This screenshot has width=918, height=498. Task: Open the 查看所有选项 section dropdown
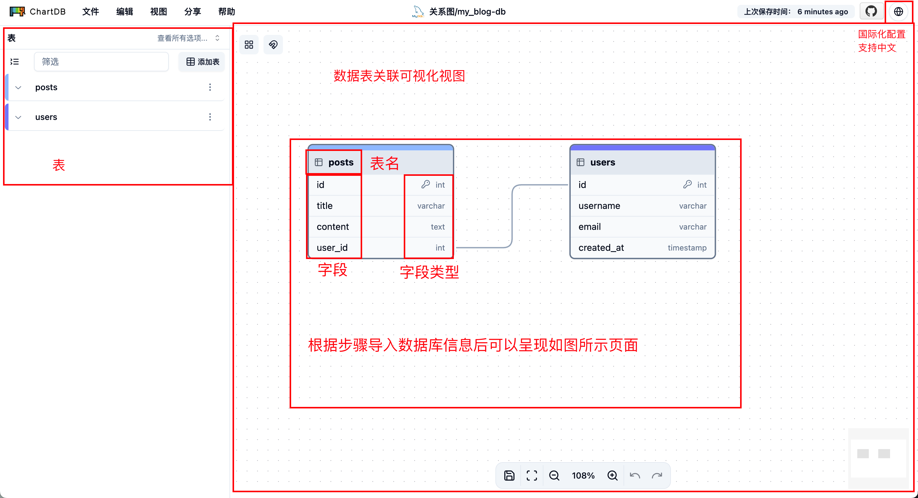click(x=189, y=38)
